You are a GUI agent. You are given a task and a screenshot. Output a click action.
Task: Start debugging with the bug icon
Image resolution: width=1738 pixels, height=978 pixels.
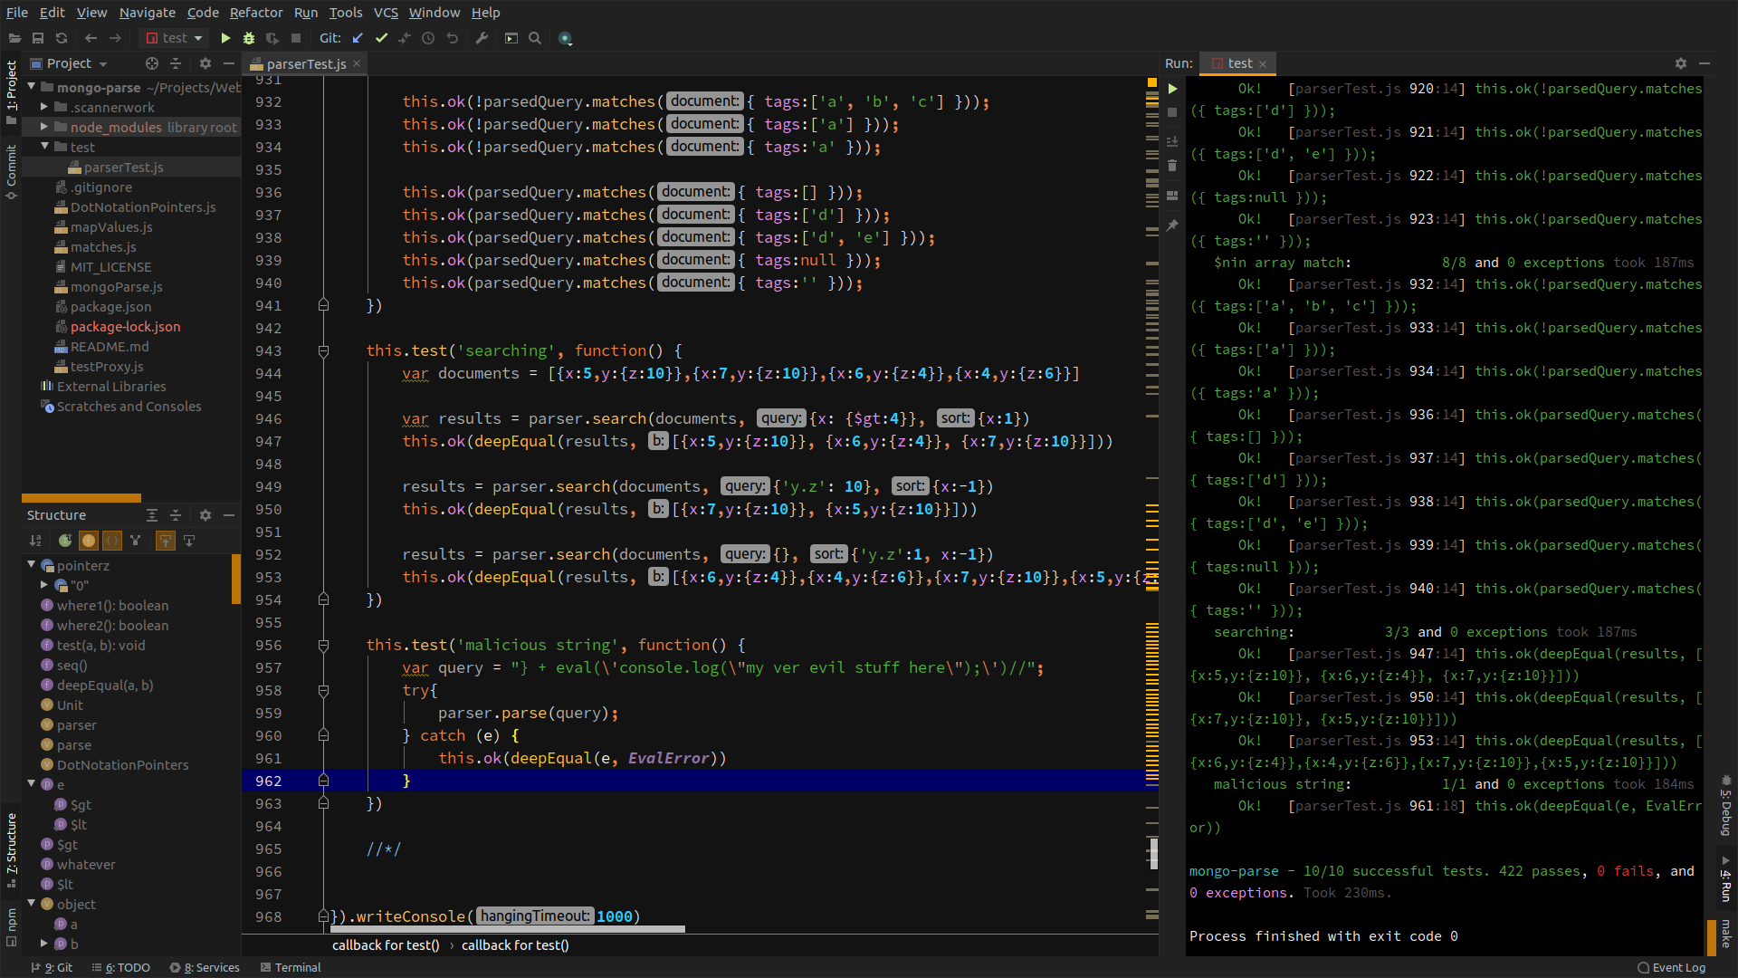pos(249,38)
